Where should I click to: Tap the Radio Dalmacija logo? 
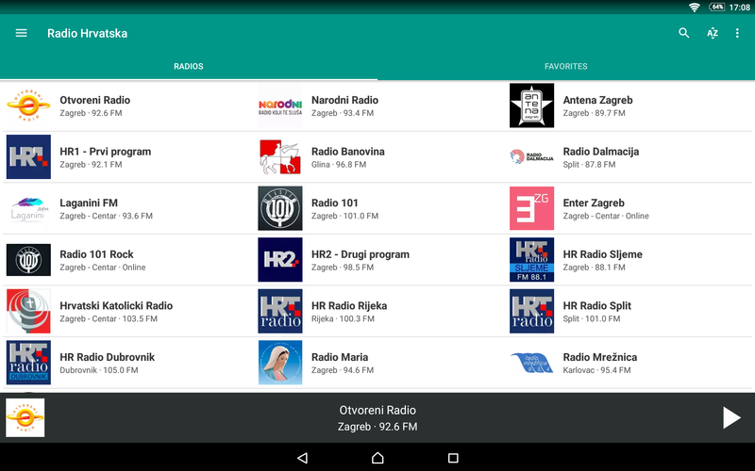point(531,156)
